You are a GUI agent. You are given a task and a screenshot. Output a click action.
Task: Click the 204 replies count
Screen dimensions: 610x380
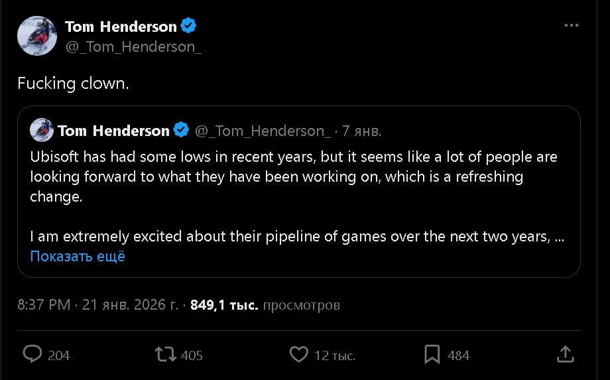(x=59, y=355)
